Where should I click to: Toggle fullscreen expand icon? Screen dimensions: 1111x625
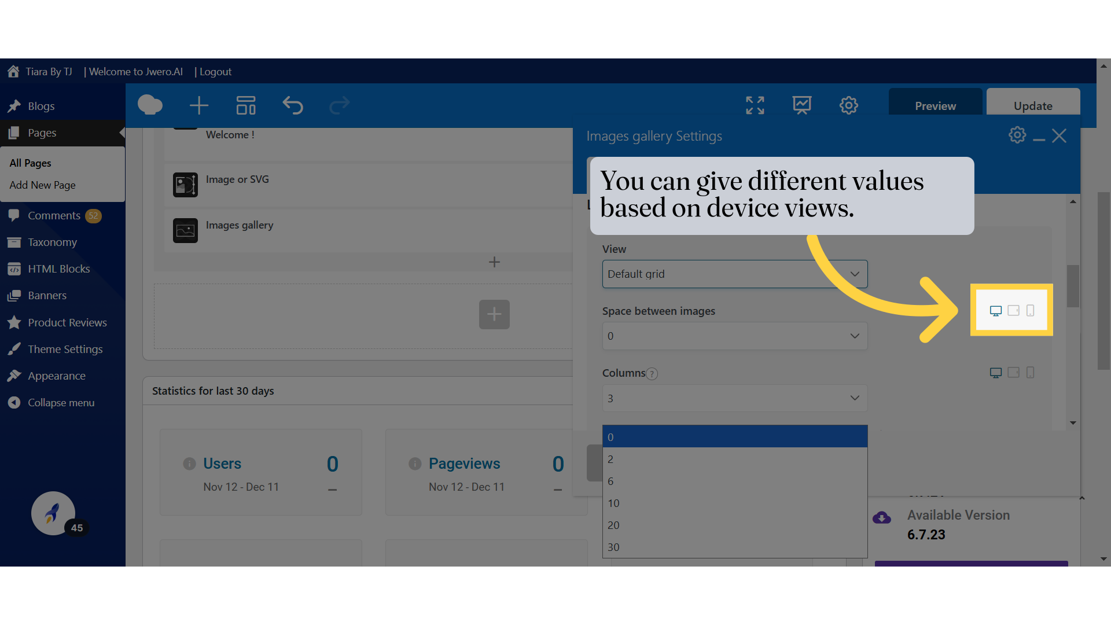(755, 105)
